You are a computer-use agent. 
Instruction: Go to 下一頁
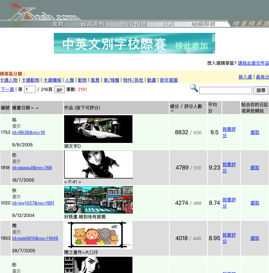coord(7,90)
